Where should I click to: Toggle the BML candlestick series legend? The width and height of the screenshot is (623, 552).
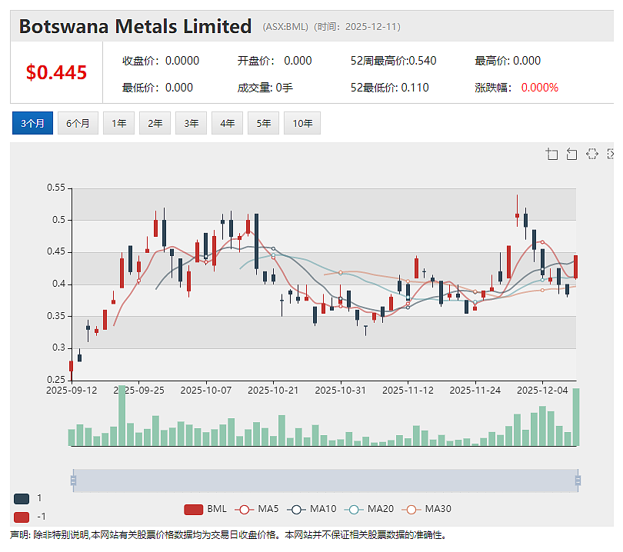205,509
